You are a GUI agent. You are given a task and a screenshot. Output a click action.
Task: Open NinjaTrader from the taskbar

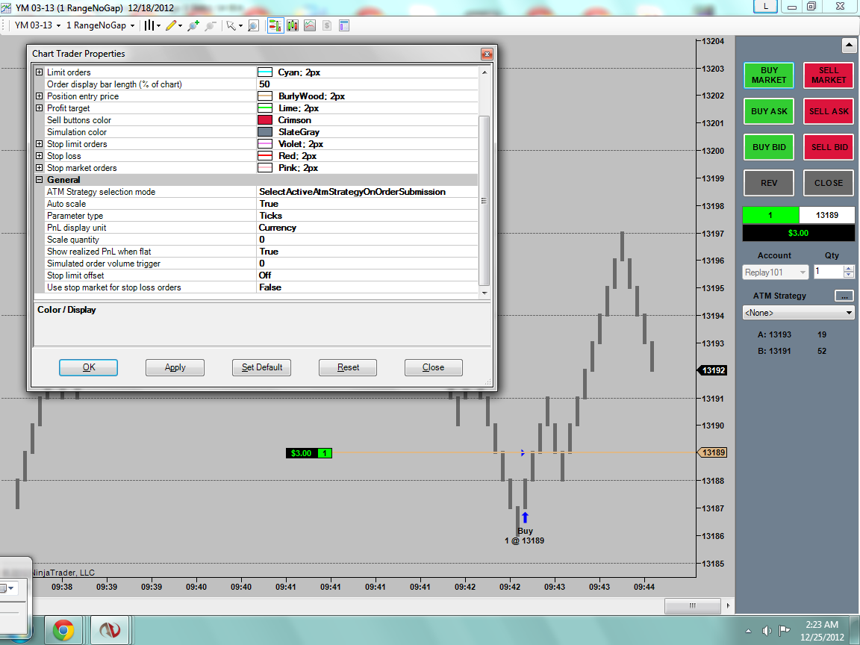pyautogui.click(x=110, y=630)
